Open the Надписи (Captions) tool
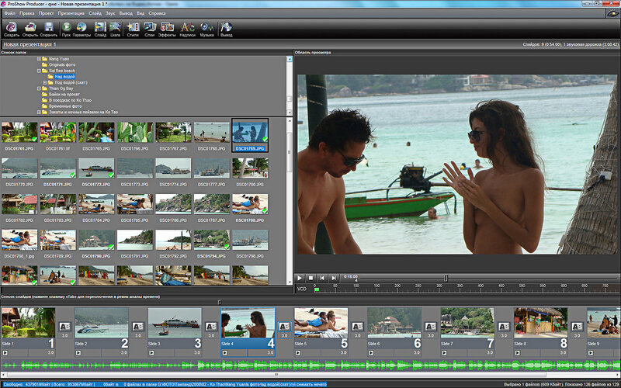The width and height of the screenshot is (621, 388). tap(187, 29)
